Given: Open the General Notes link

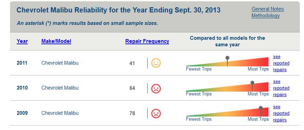Looking at the screenshot, I should 268,9.
